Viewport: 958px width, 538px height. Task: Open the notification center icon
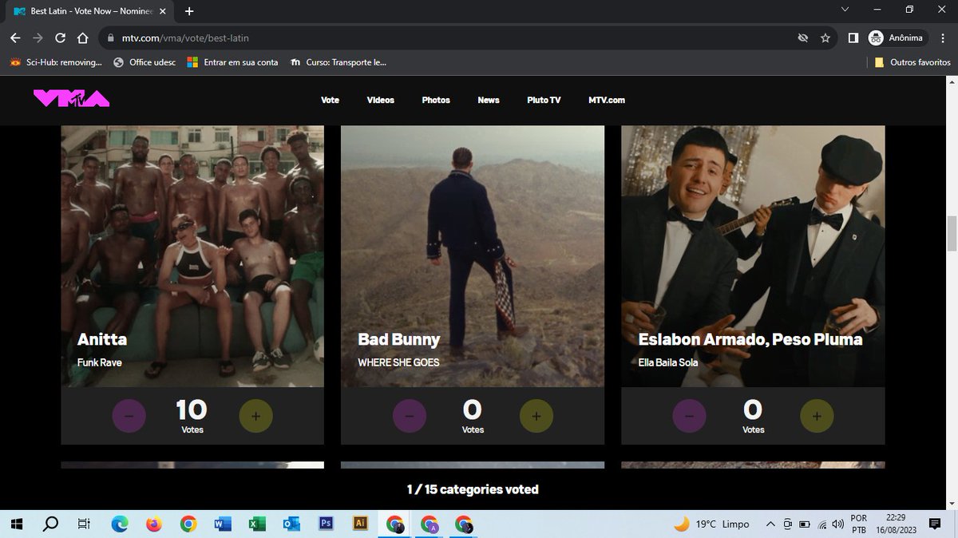[x=935, y=524]
